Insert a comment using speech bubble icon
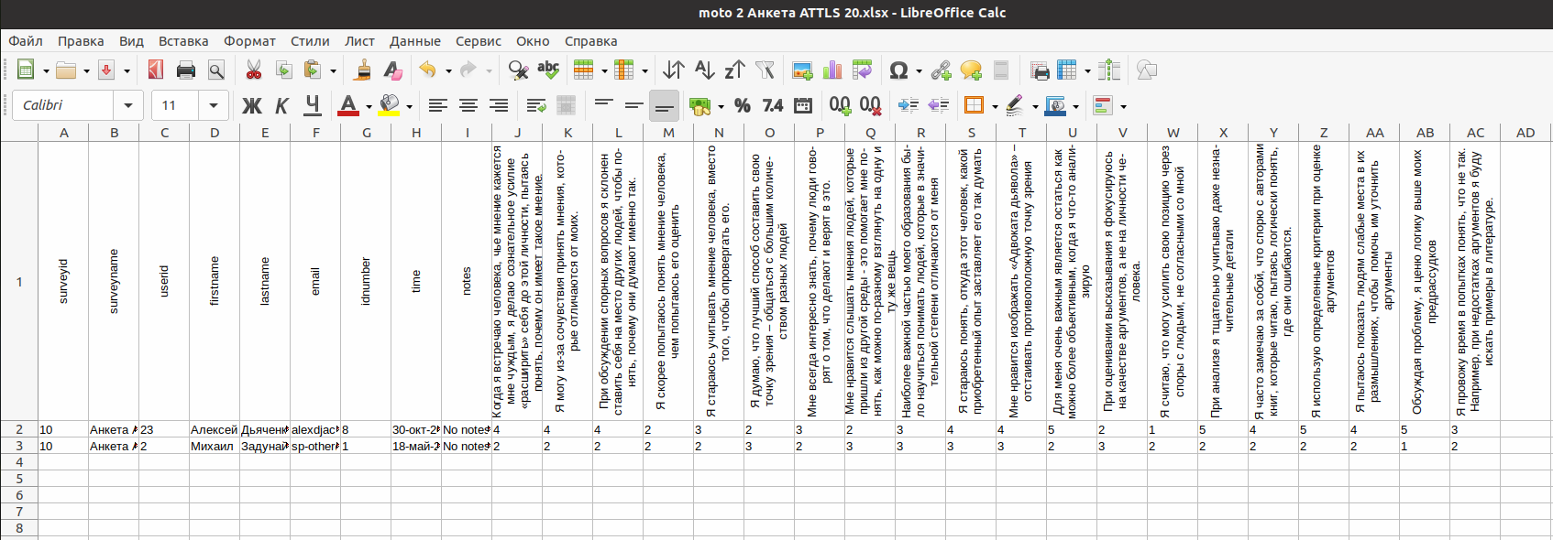 (971, 70)
